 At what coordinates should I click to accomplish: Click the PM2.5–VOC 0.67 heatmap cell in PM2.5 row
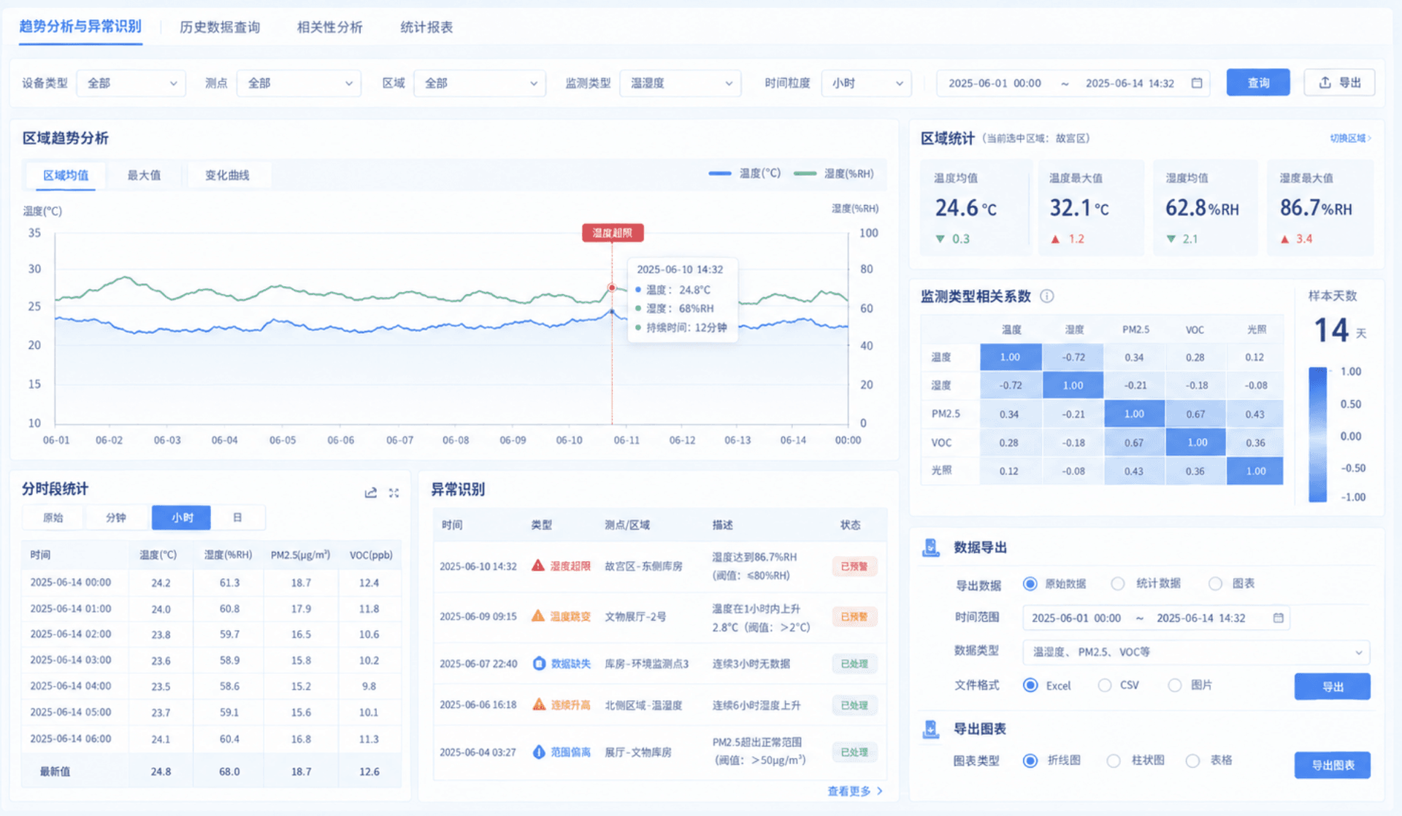[x=1195, y=414]
